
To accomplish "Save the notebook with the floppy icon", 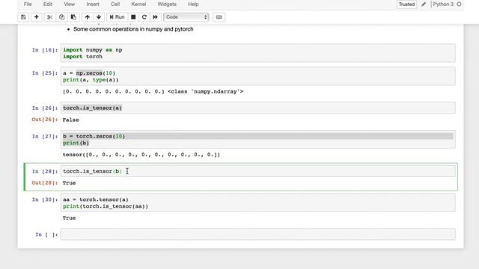I will tap(23, 17).
